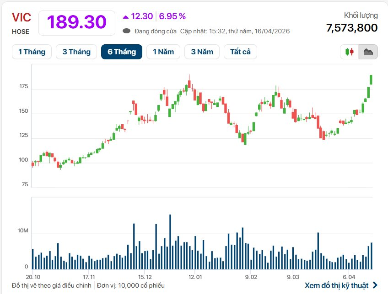Switch chart to 1 Năm range
The width and height of the screenshot is (388, 294).
[x=163, y=52]
